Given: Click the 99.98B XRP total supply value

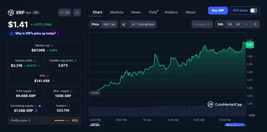Looking at the screenshot, I should pos(26,96).
